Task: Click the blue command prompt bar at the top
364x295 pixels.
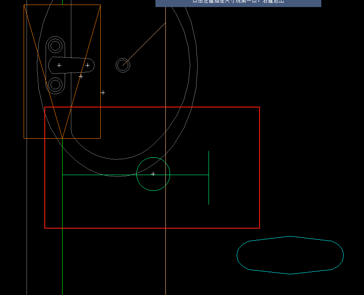Action: (238, 3)
